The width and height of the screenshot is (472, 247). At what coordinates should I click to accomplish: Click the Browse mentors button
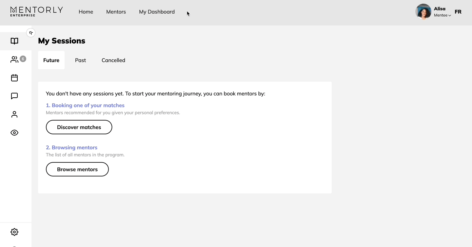click(77, 169)
